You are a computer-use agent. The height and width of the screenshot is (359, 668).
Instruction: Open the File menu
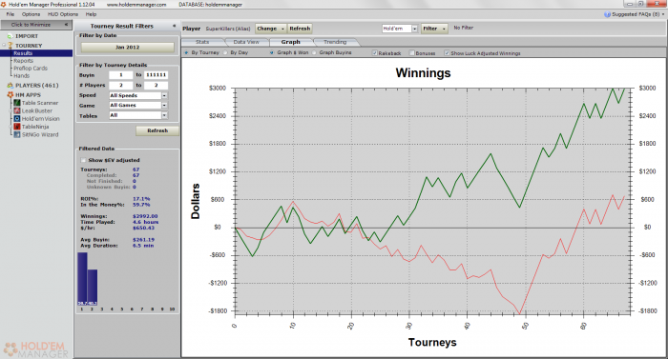tap(10, 14)
